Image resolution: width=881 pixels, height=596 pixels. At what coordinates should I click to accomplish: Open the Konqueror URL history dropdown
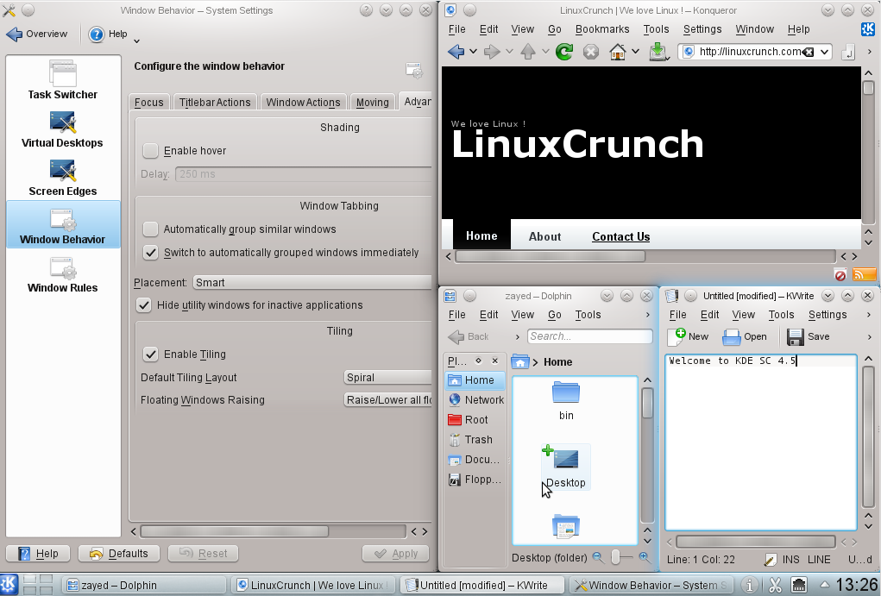(x=824, y=52)
